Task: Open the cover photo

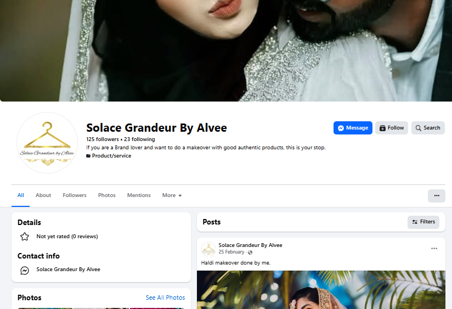Action: [226, 50]
